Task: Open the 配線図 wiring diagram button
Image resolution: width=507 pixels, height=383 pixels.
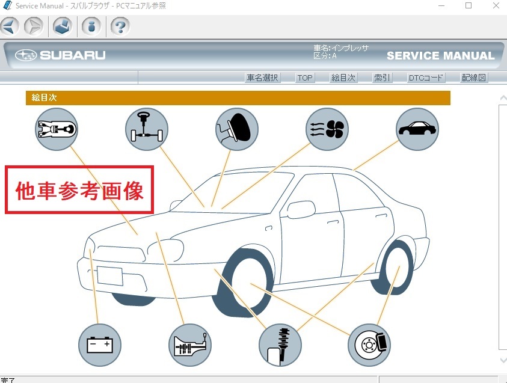Action: 474,78
